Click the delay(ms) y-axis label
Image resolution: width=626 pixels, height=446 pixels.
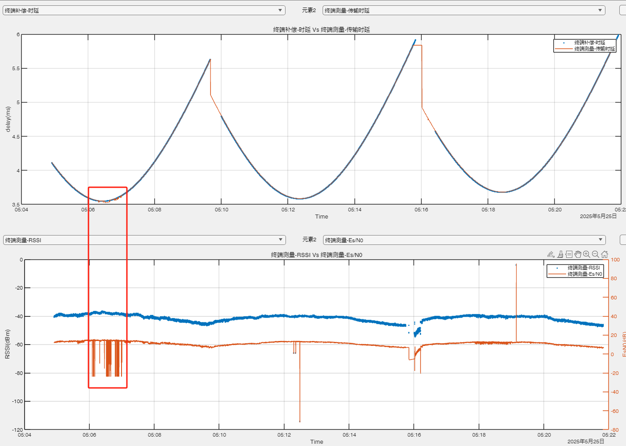[8, 119]
